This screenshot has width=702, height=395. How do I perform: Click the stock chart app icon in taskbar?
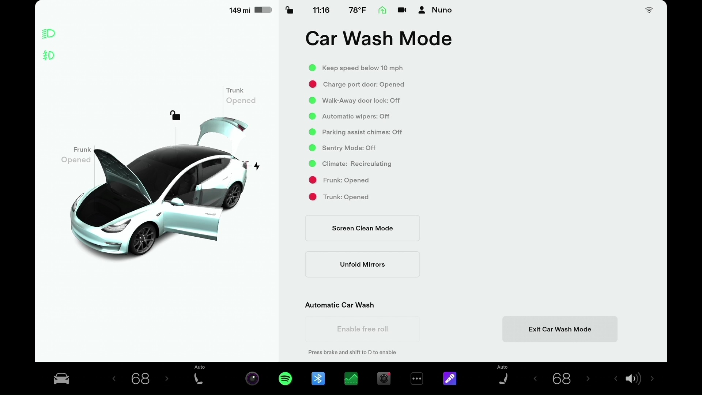pos(351,379)
